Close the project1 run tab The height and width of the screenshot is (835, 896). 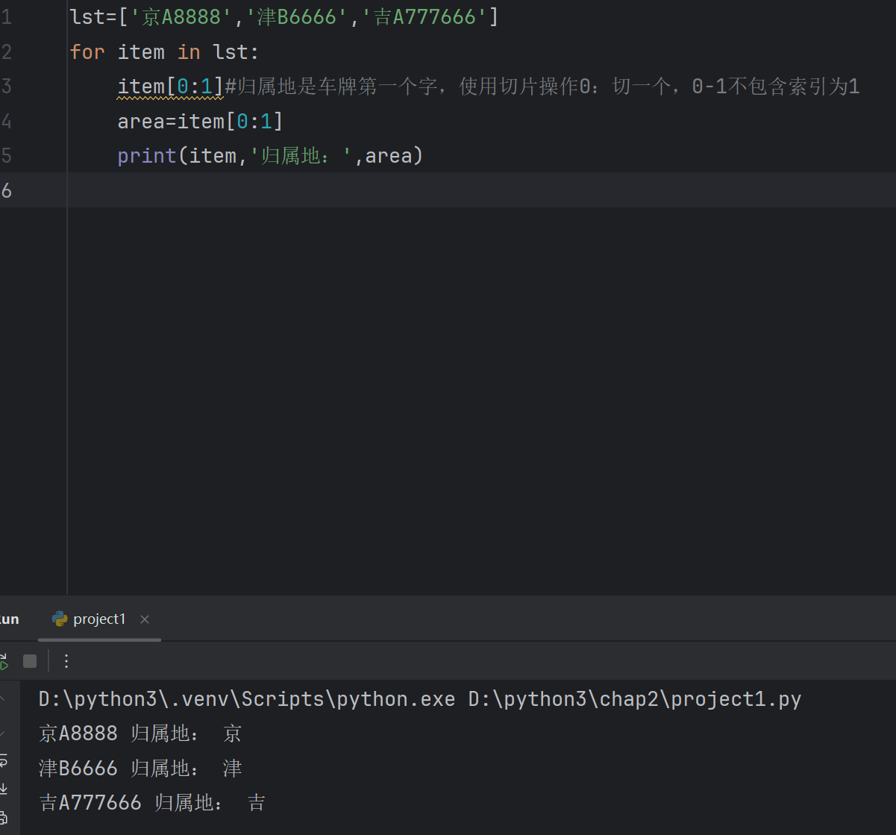pyautogui.click(x=145, y=619)
